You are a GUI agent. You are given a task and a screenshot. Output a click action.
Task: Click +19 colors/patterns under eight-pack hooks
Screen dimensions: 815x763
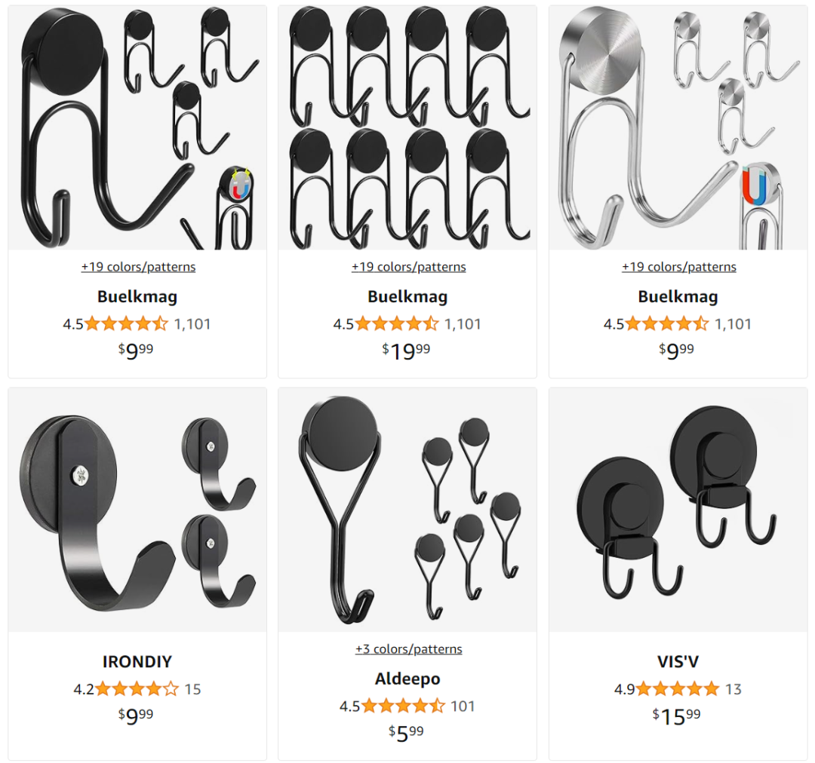coord(408,267)
